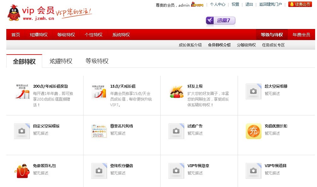This screenshot has width=317, height=187.
Task: Click 返回建筑门户 link
Action: 270,4
